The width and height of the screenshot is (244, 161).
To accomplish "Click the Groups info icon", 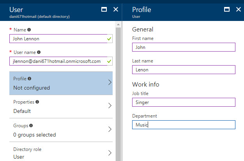I will coord(31,126).
